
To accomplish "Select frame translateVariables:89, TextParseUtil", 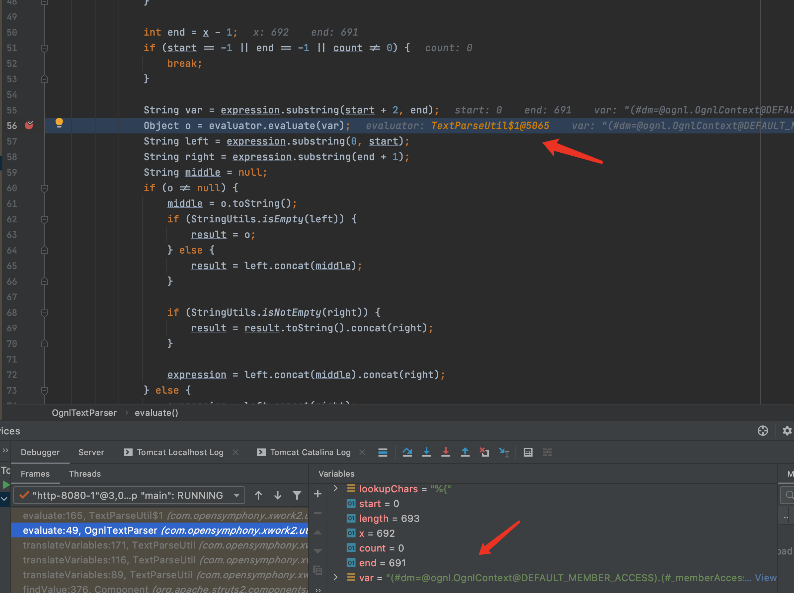I will pyautogui.click(x=160, y=575).
